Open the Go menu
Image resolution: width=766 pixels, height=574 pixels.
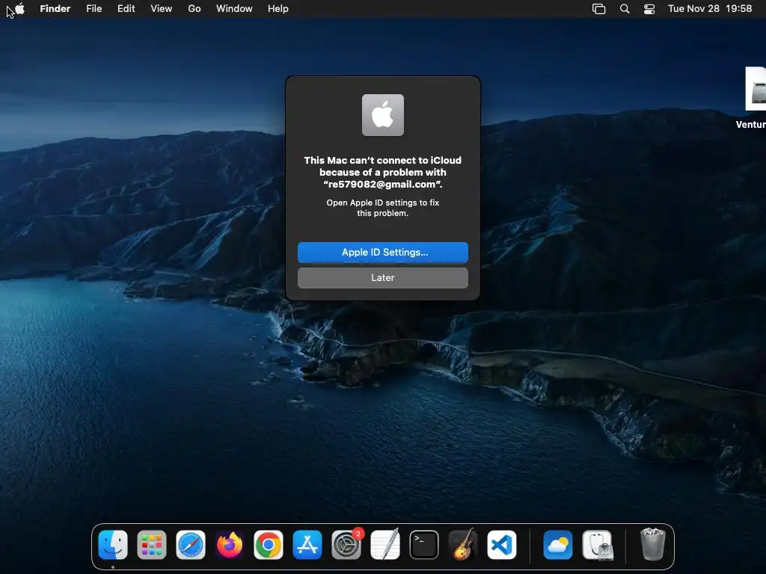194,9
